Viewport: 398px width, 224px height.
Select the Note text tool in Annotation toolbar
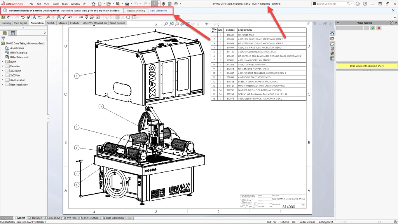[34, 17]
